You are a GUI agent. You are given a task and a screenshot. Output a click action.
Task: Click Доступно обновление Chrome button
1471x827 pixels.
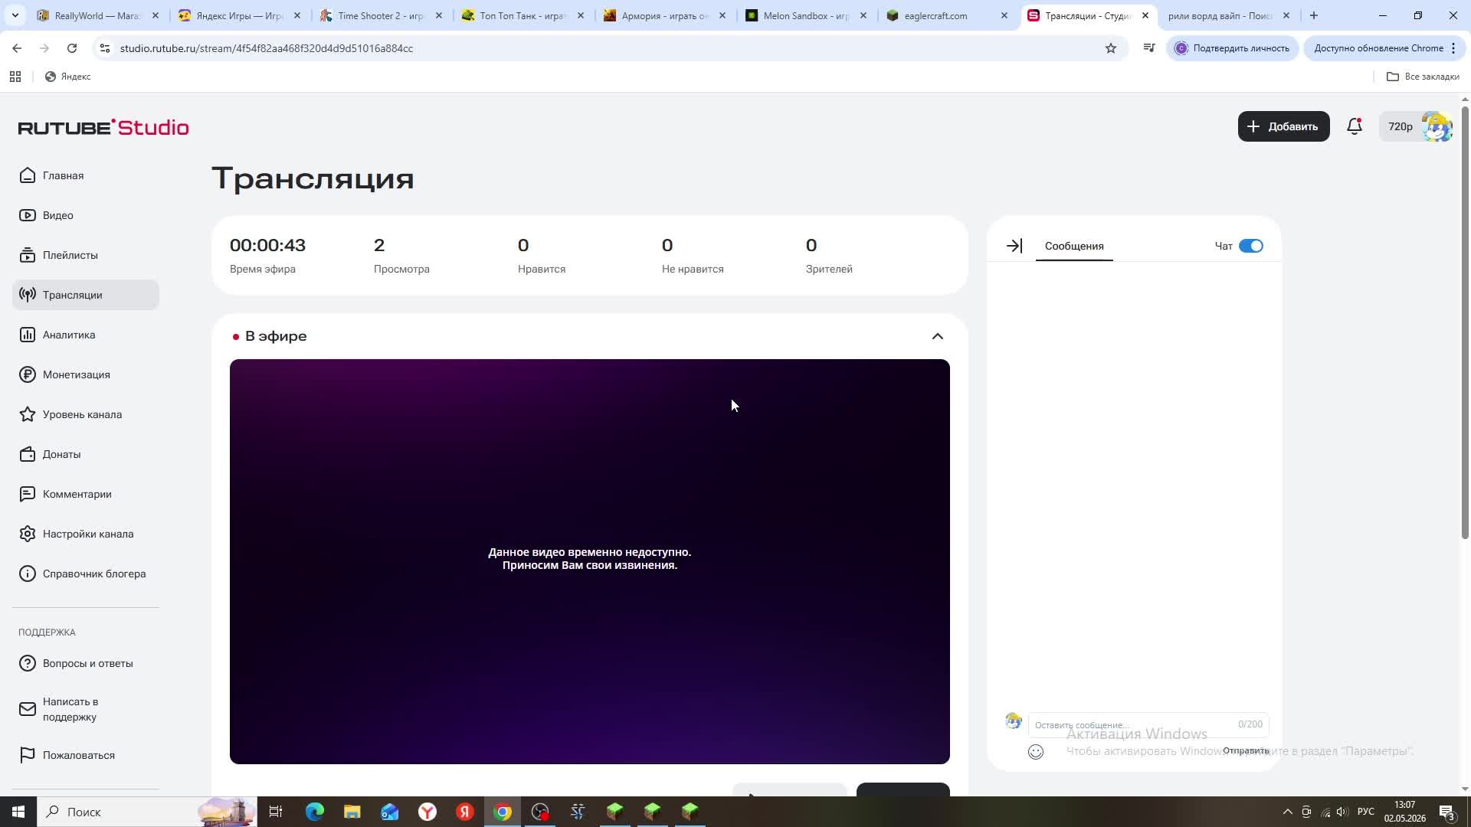pyautogui.click(x=1385, y=48)
